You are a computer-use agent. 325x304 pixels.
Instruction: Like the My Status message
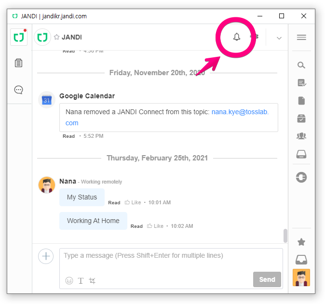coord(133,202)
